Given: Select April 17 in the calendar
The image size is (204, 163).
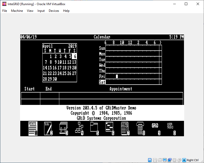Looking at the screenshot, I should (x=60, y=68).
